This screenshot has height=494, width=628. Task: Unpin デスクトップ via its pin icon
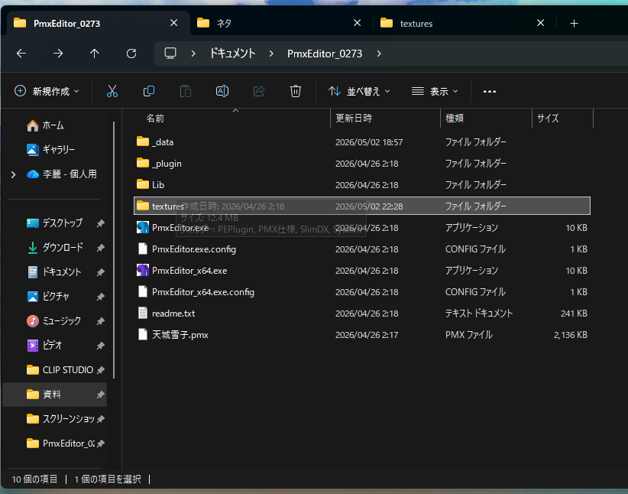click(x=101, y=223)
